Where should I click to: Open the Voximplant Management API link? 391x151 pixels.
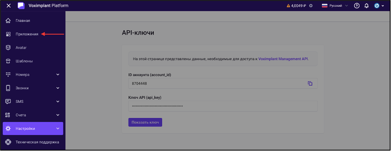[x=283, y=59]
